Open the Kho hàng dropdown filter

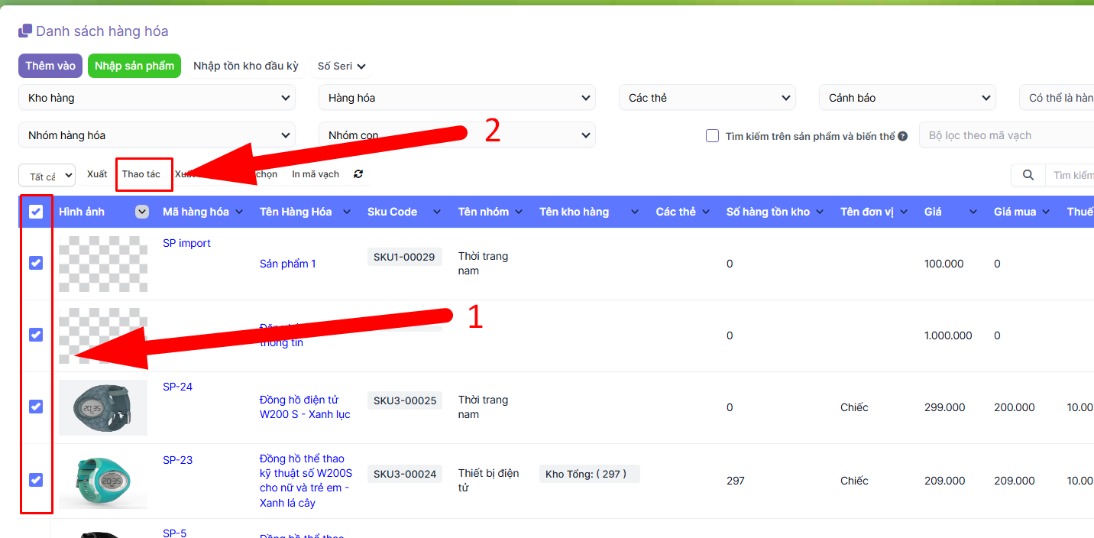pos(157,98)
